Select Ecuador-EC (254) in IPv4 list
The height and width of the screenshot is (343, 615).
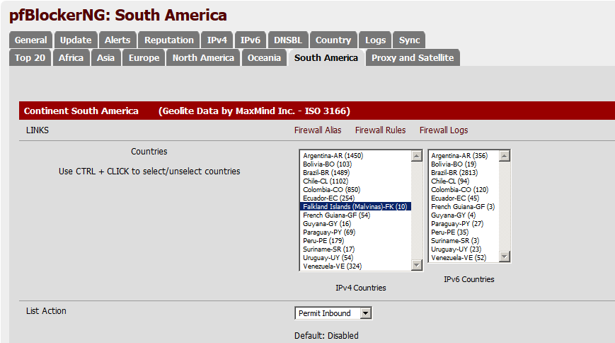(355, 198)
